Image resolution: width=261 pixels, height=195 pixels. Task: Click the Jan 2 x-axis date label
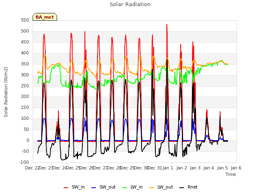[x=181, y=168]
